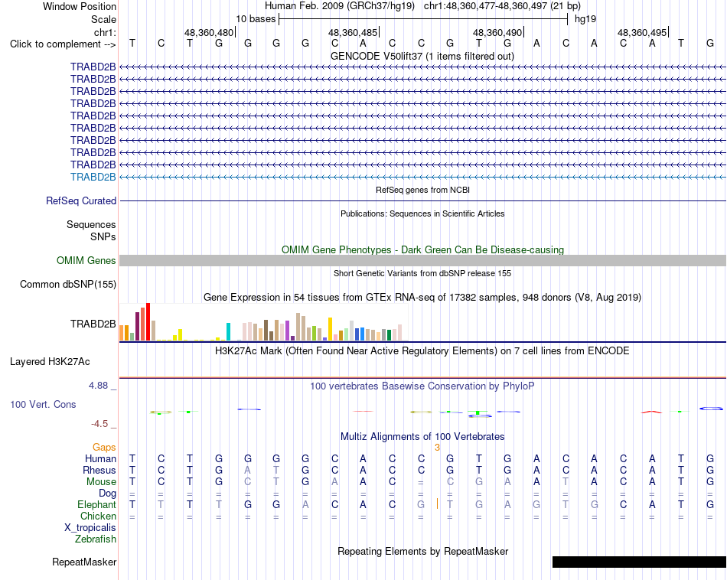This screenshot has width=727, height=580.
Task: Click the 48,360,495 position marker
Action: point(642,32)
